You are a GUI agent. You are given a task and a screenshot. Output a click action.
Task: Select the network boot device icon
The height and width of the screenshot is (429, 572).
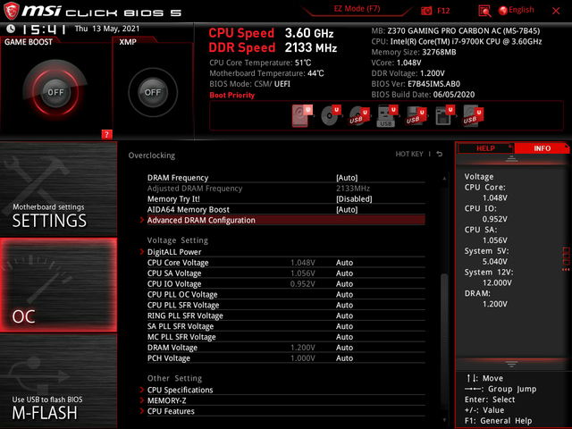(444, 115)
